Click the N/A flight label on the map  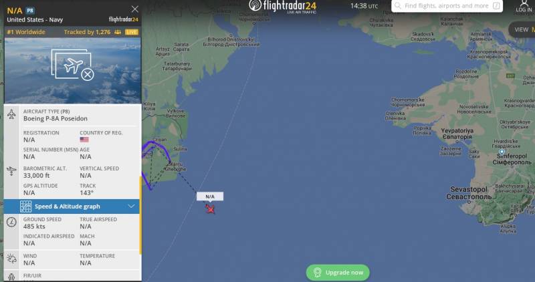pos(210,196)
